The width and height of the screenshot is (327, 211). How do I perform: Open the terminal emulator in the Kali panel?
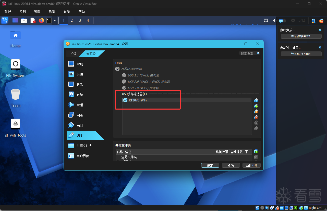pyautogui.click(x=49, y=20)
